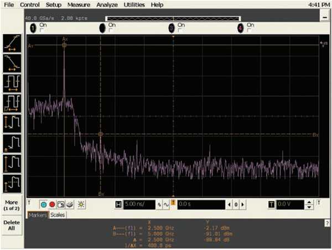Screen dimensions: 332x250
Task: Toggle channel 3 On checkbox
Action: tap(179, 30)
